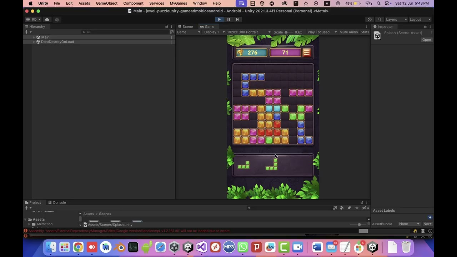Open the Play Focused dropdown
This screenshot has width=457, height=257.
322,32
